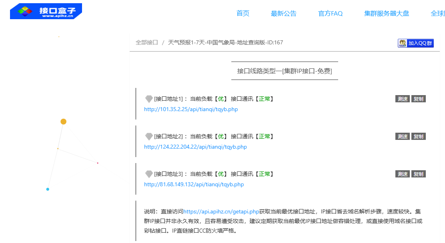Click the [接口地址1] label text
Image resolution: width=445 pixels, height=243 pixels.
click(168, 99)
